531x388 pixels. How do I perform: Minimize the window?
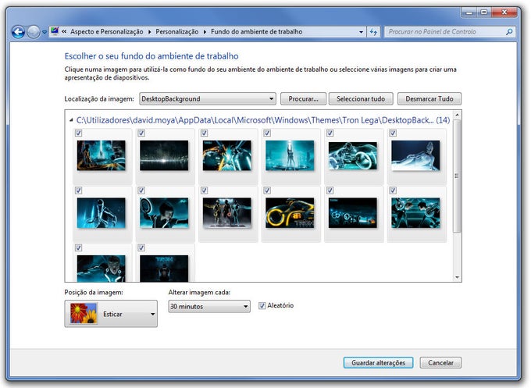coord(469,12)
